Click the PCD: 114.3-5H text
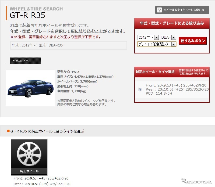Image resolution: width=215 pixels, height=187 pixels. coord(159,93)
